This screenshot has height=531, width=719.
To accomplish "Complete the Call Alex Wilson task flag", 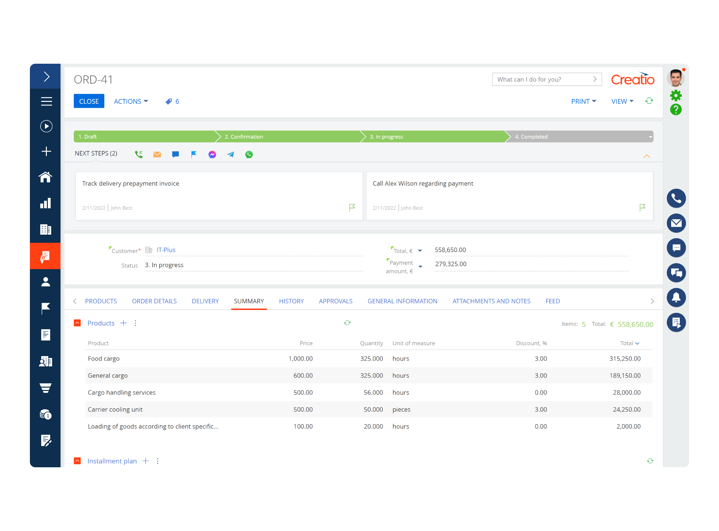I will pyautogui.click(x=642, y=207).
